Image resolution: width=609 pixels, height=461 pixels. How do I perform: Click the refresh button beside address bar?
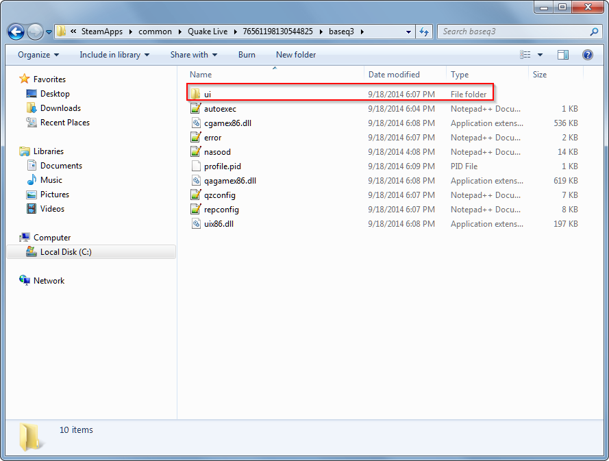(x=424, y=32)
